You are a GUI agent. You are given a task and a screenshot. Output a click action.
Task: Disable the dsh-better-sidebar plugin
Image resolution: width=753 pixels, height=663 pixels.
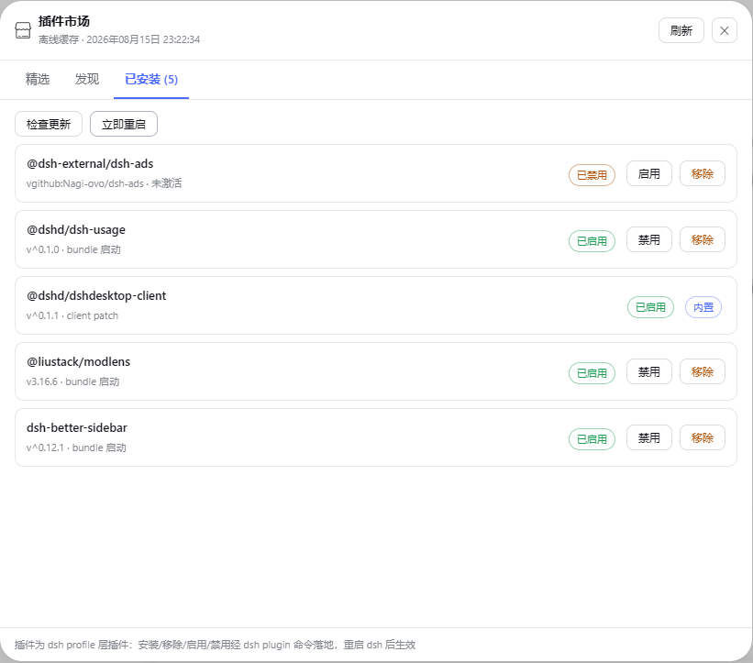648,437
